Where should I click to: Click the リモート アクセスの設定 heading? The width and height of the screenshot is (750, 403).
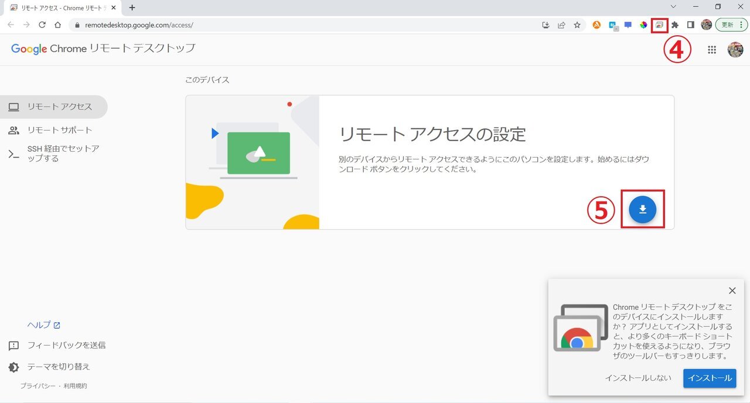pos(432,134)
